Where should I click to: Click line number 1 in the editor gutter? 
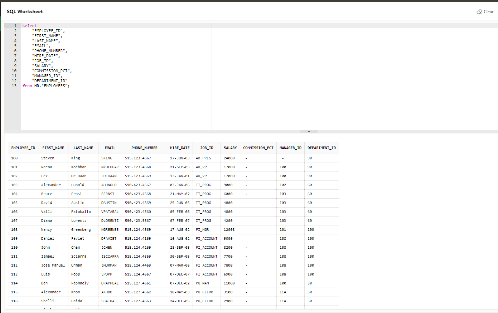[15, 25]
